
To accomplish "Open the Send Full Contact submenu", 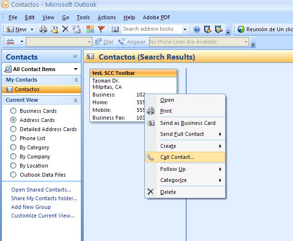I will pyautogui.click(x=185, y=134).
